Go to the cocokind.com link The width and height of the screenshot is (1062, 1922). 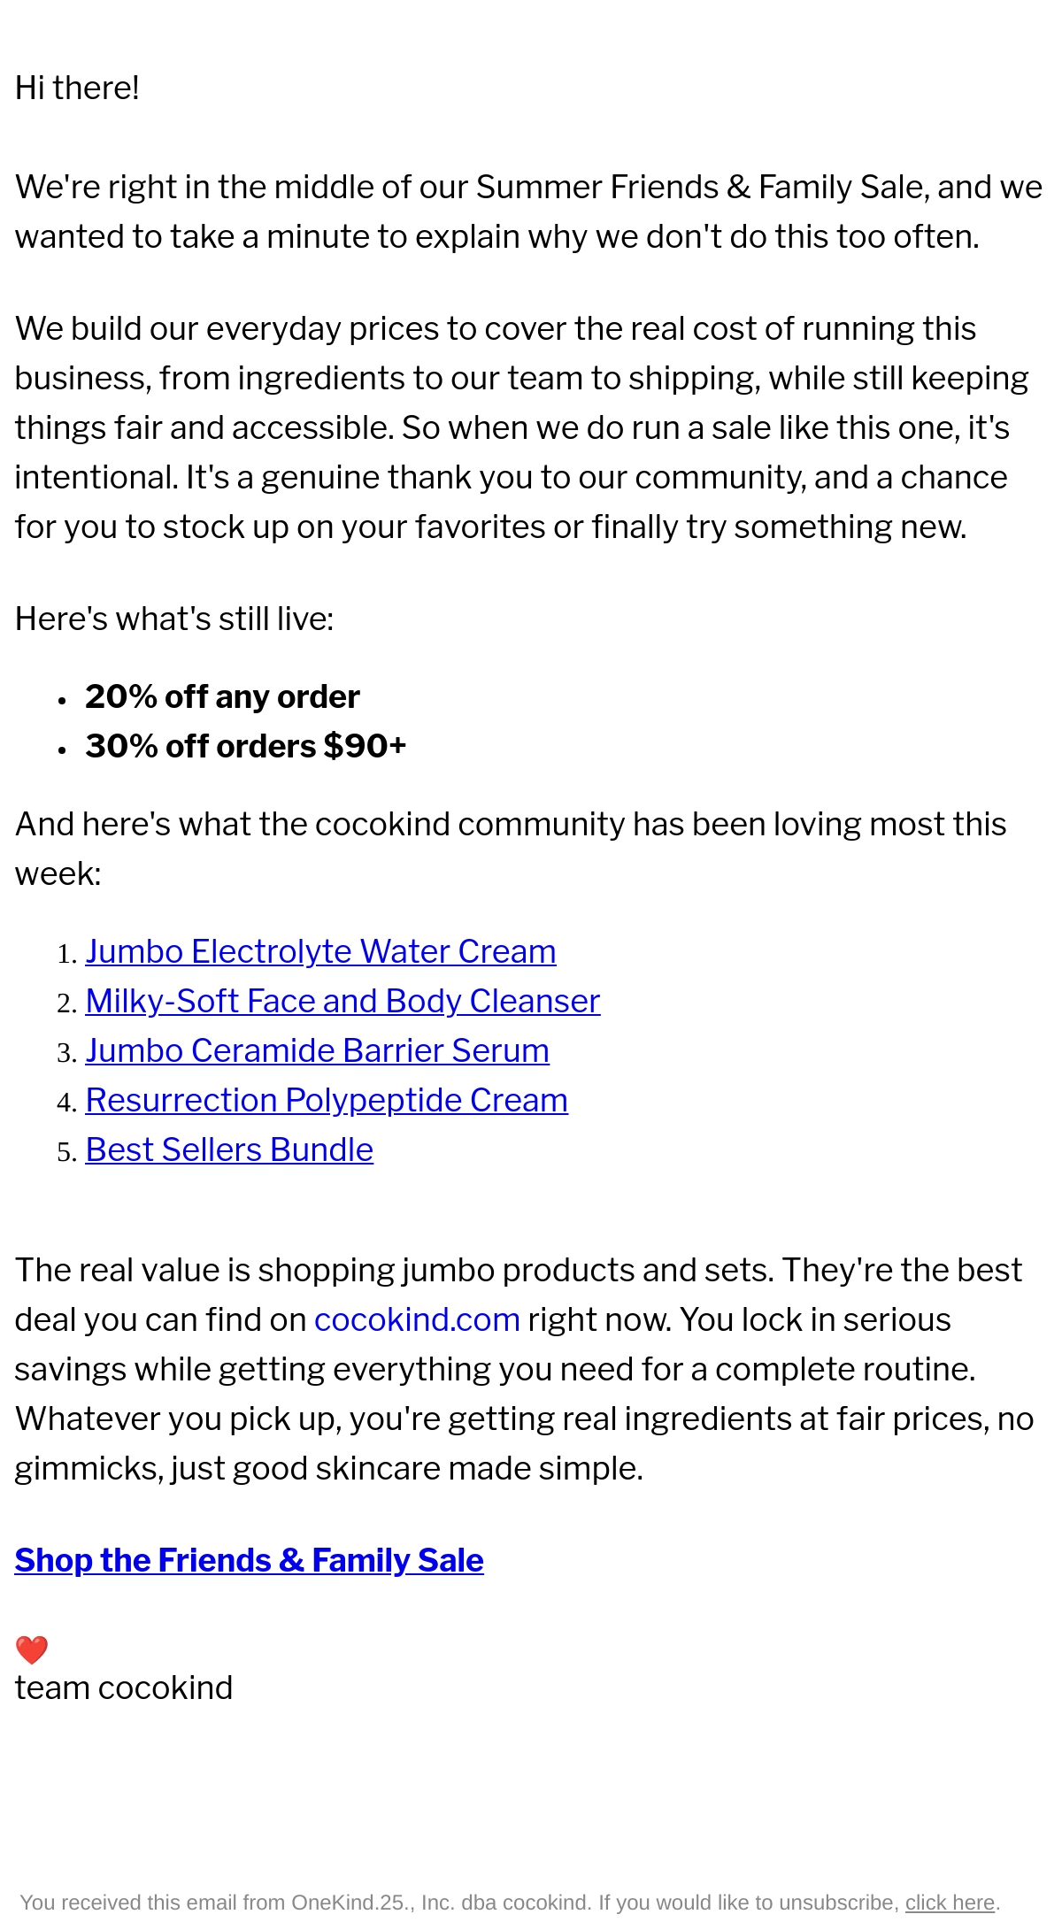click(417, 1319)
